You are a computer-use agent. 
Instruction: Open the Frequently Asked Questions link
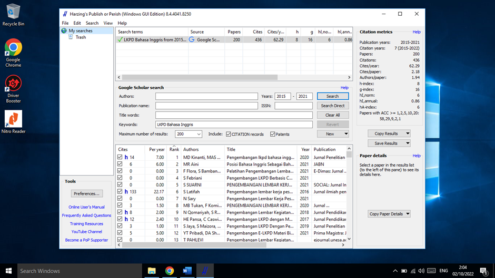coord(86,215)
